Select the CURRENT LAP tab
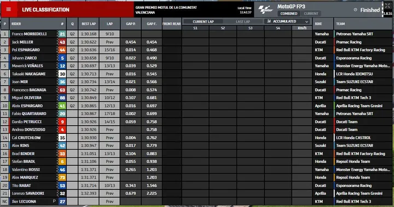 203,22
